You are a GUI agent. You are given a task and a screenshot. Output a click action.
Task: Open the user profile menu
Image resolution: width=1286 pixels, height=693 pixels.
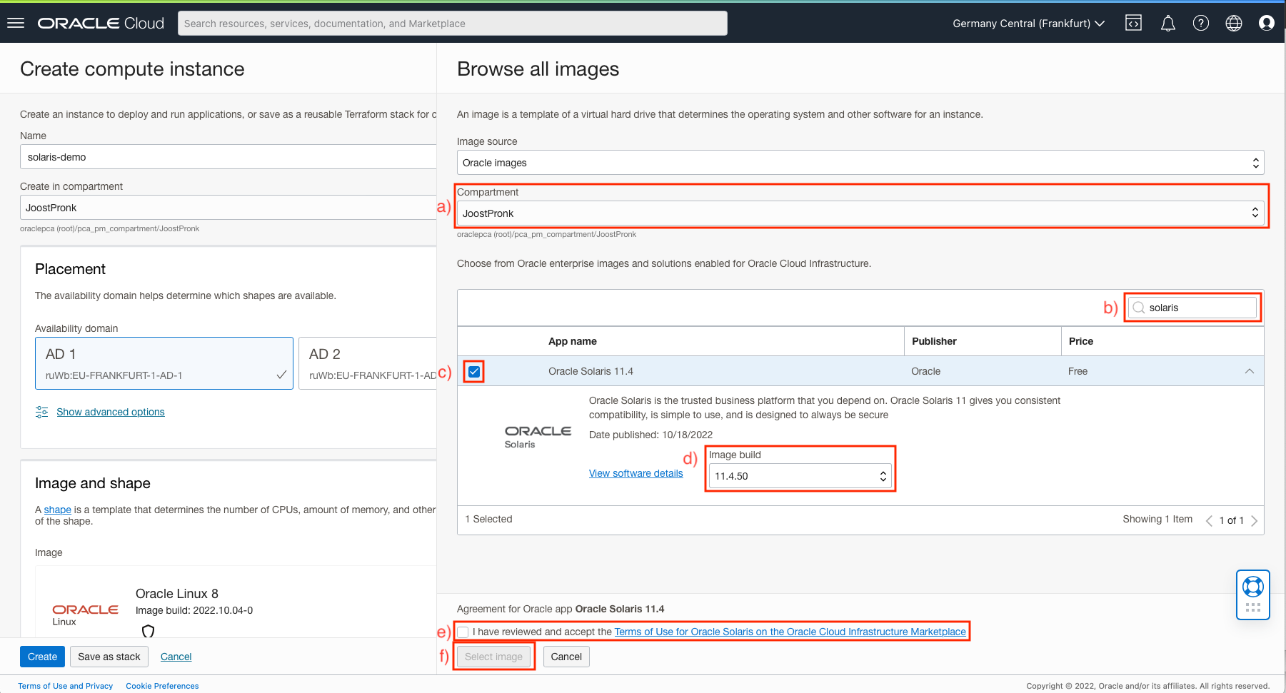pos(1266,23)
